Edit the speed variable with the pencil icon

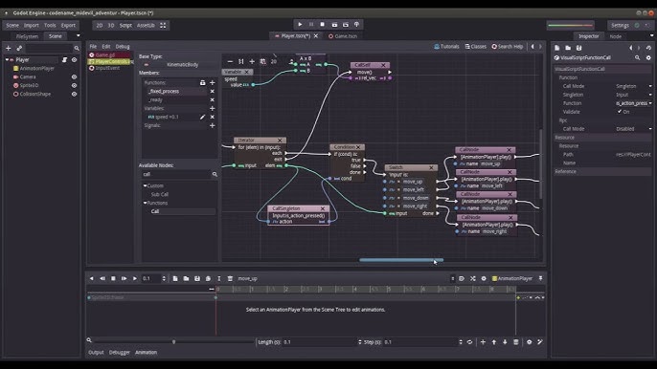tap(202, 118)
